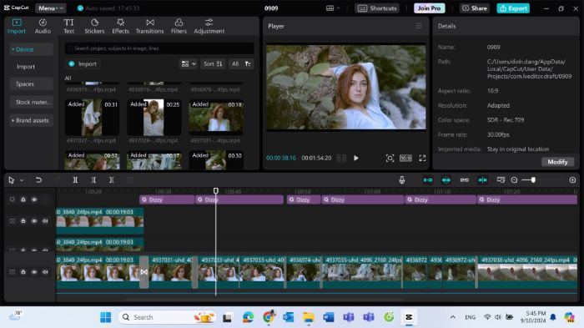
Task: Click the Join Pro button
Action: [x=429, y=8]
